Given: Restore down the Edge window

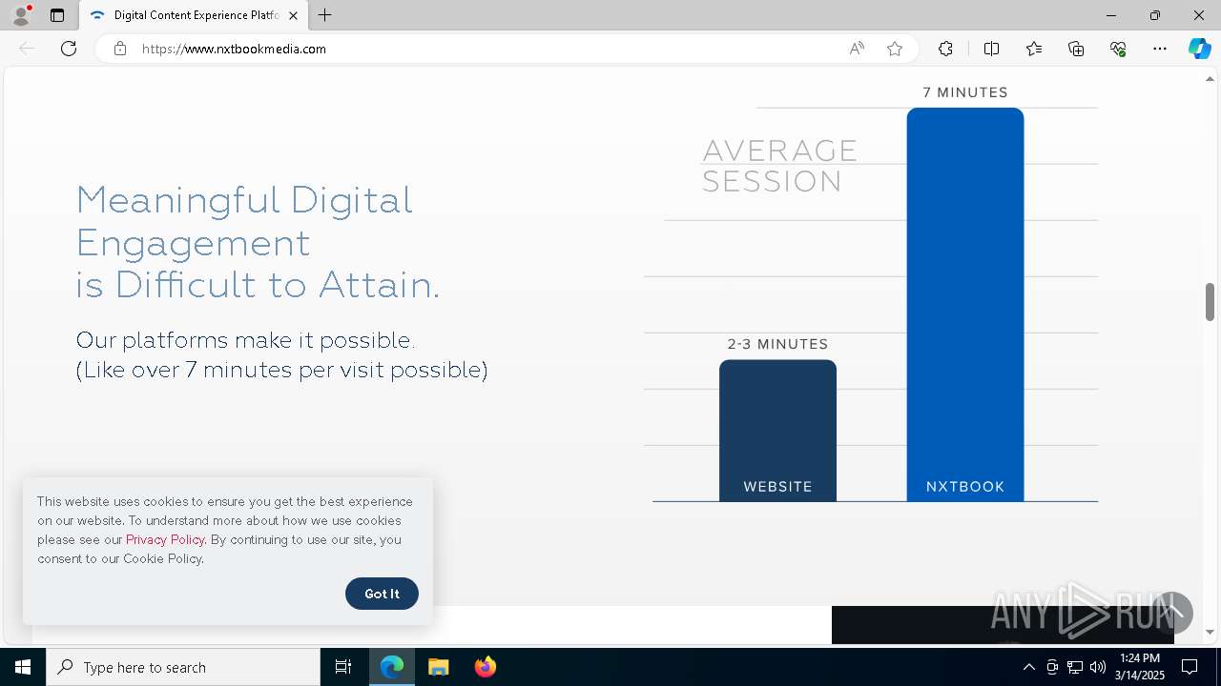Looking at the screenshot, I should (1155, 15).
